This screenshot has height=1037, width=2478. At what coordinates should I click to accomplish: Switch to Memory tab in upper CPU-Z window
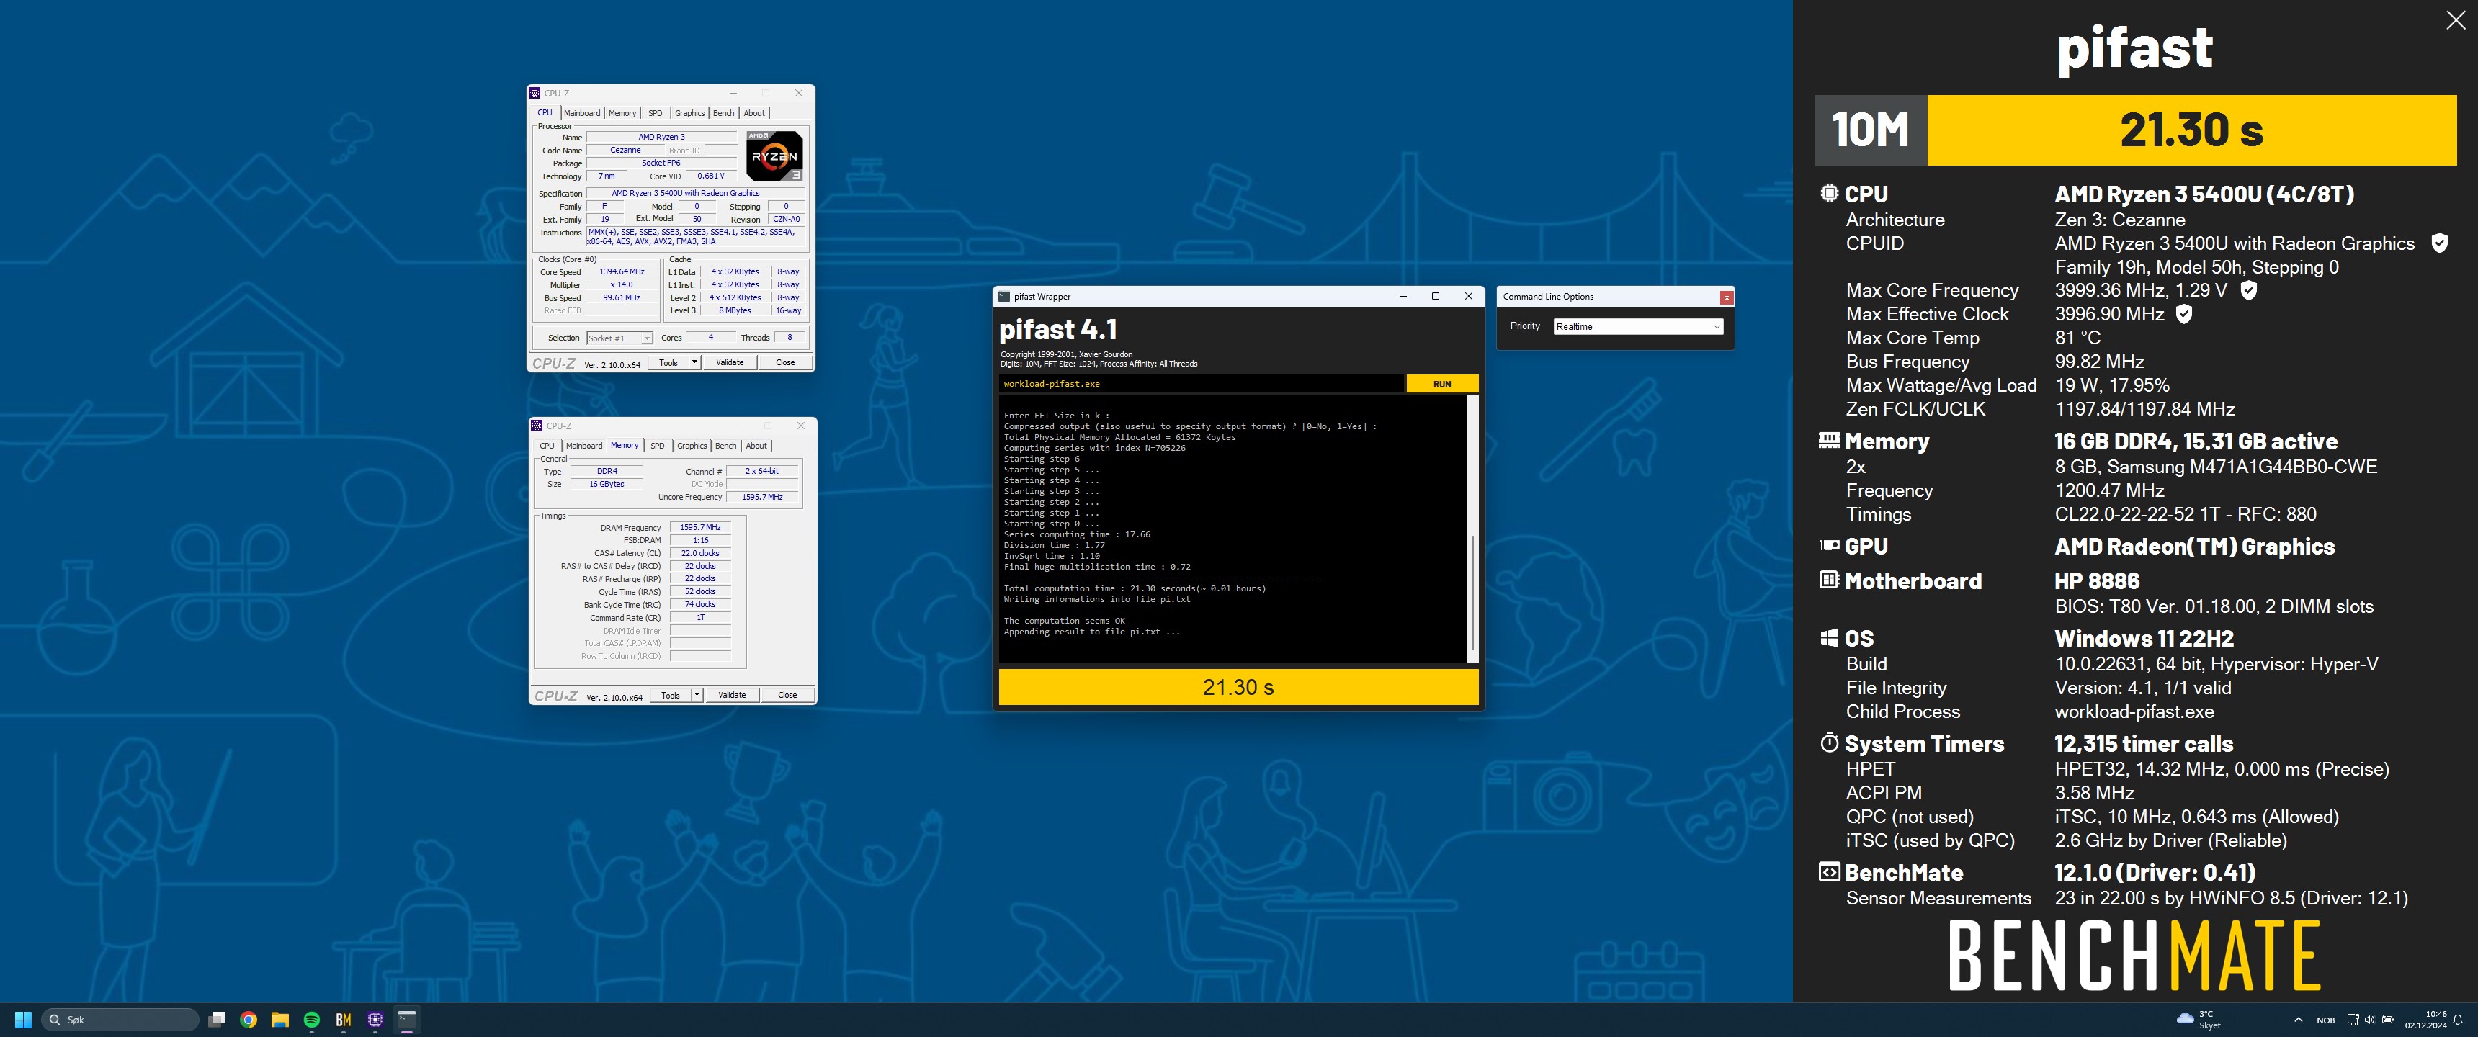tap(622, 112)
